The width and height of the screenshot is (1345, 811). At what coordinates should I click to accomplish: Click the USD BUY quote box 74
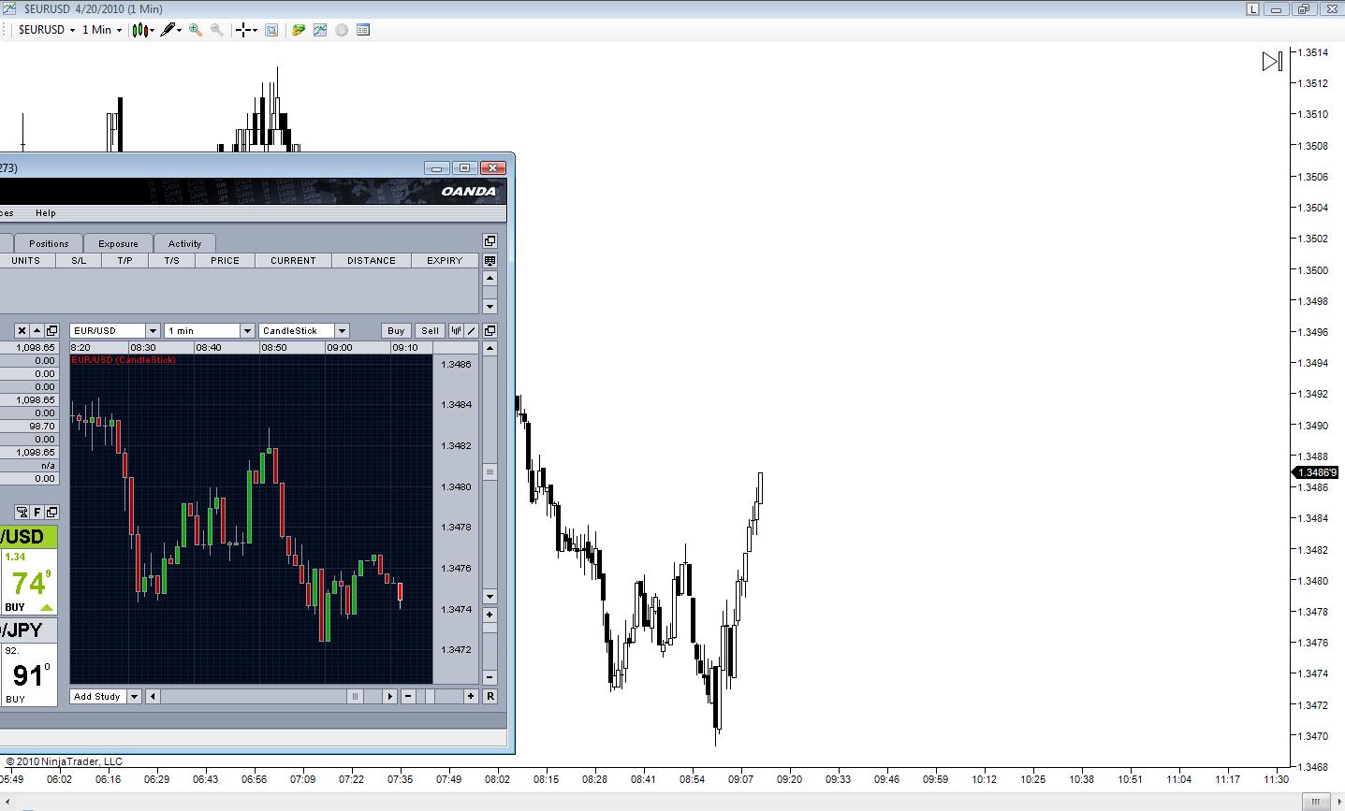[x=28, y=581]
